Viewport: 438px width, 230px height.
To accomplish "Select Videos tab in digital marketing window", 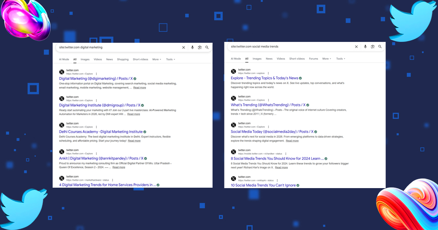I will pos(98,59).
